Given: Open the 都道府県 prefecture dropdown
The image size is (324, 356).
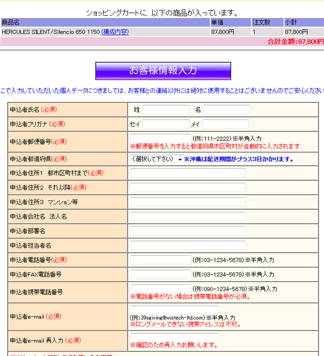Looking at the screenshot, I should coord(157,159).
